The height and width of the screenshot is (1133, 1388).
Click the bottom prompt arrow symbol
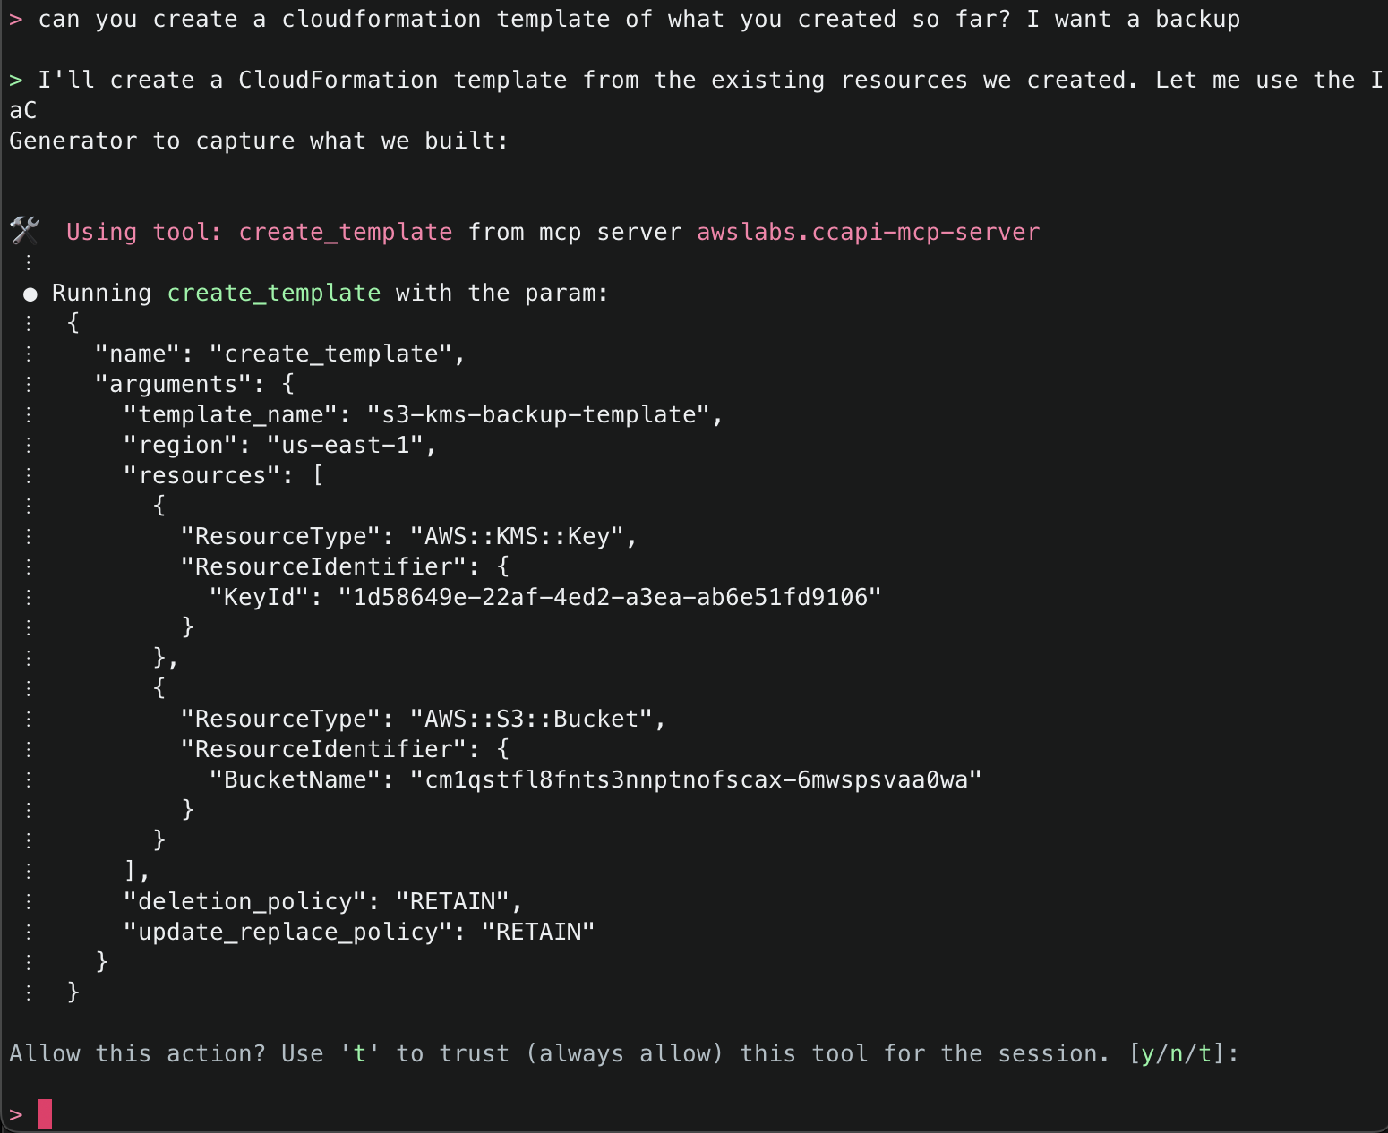(x=15, y=1115)
